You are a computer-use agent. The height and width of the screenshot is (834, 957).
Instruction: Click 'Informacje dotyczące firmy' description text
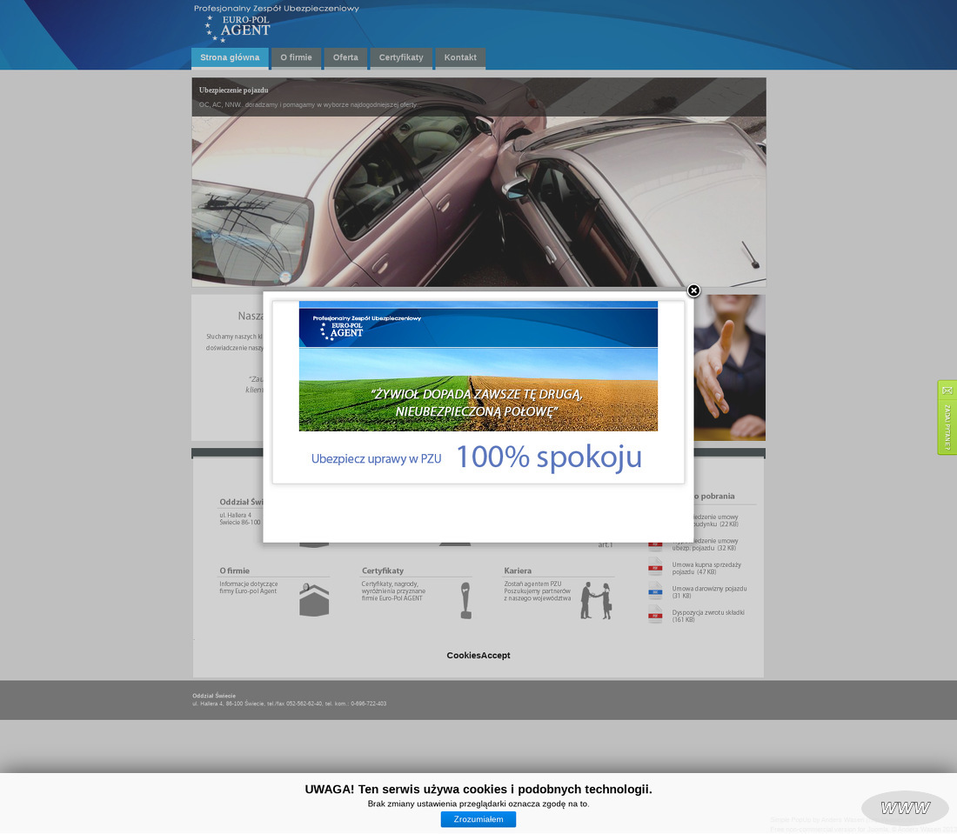tap(249, 588)
